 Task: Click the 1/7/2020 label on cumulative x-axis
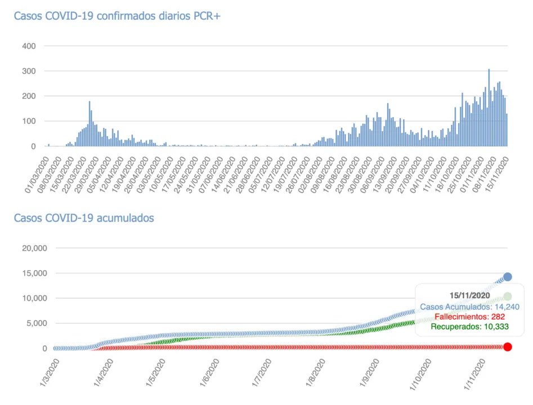(x=261, y=375)
